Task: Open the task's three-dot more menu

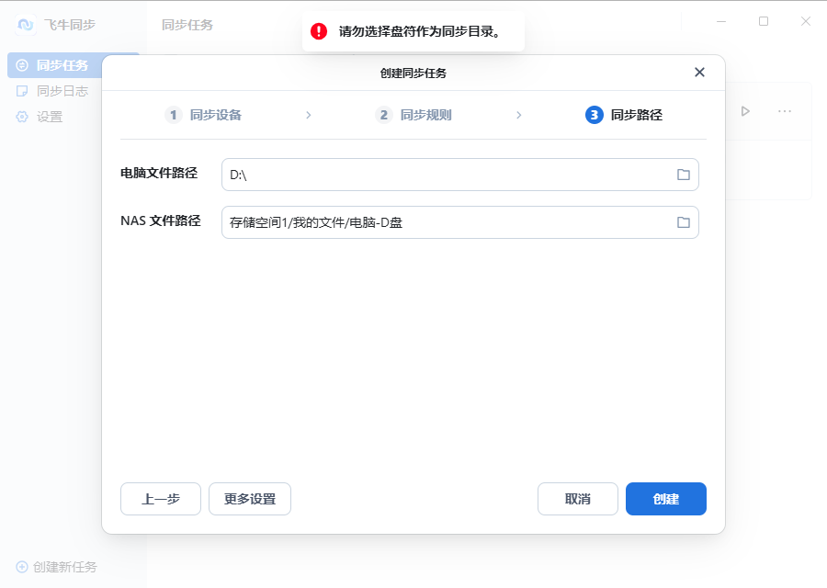Action: 785,111
